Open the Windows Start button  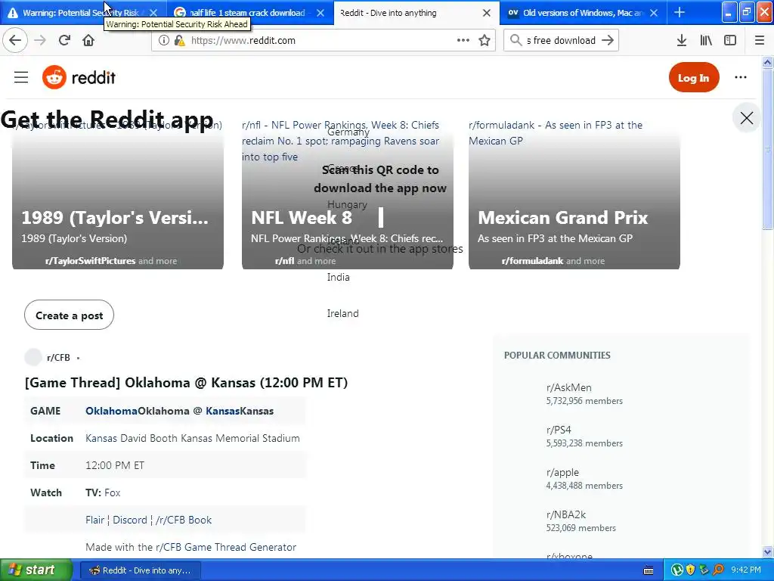click(x=36, y=570)
